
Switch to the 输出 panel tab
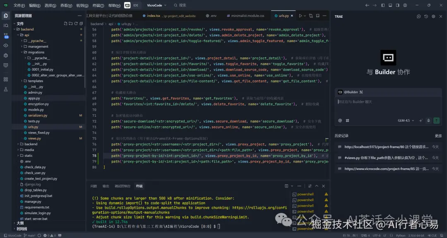point(106,186)
